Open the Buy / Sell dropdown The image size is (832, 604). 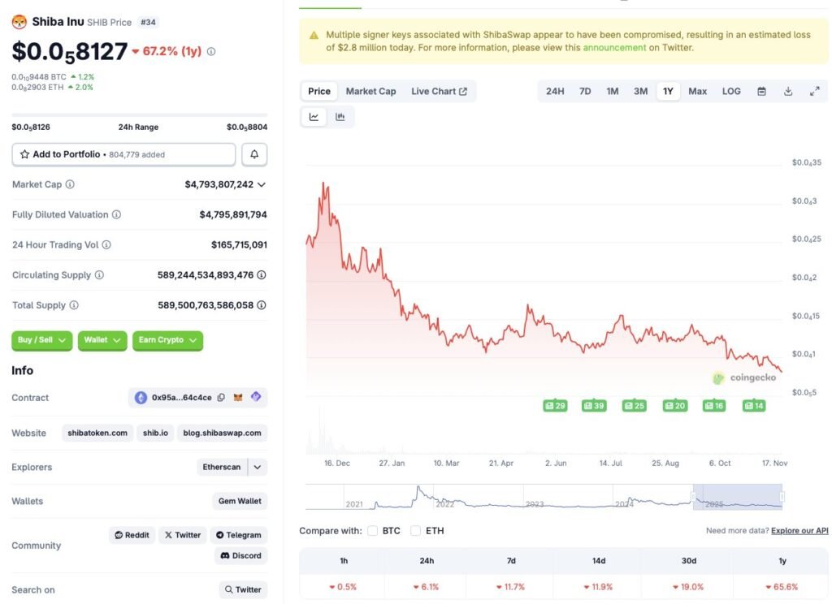[42, 340]
